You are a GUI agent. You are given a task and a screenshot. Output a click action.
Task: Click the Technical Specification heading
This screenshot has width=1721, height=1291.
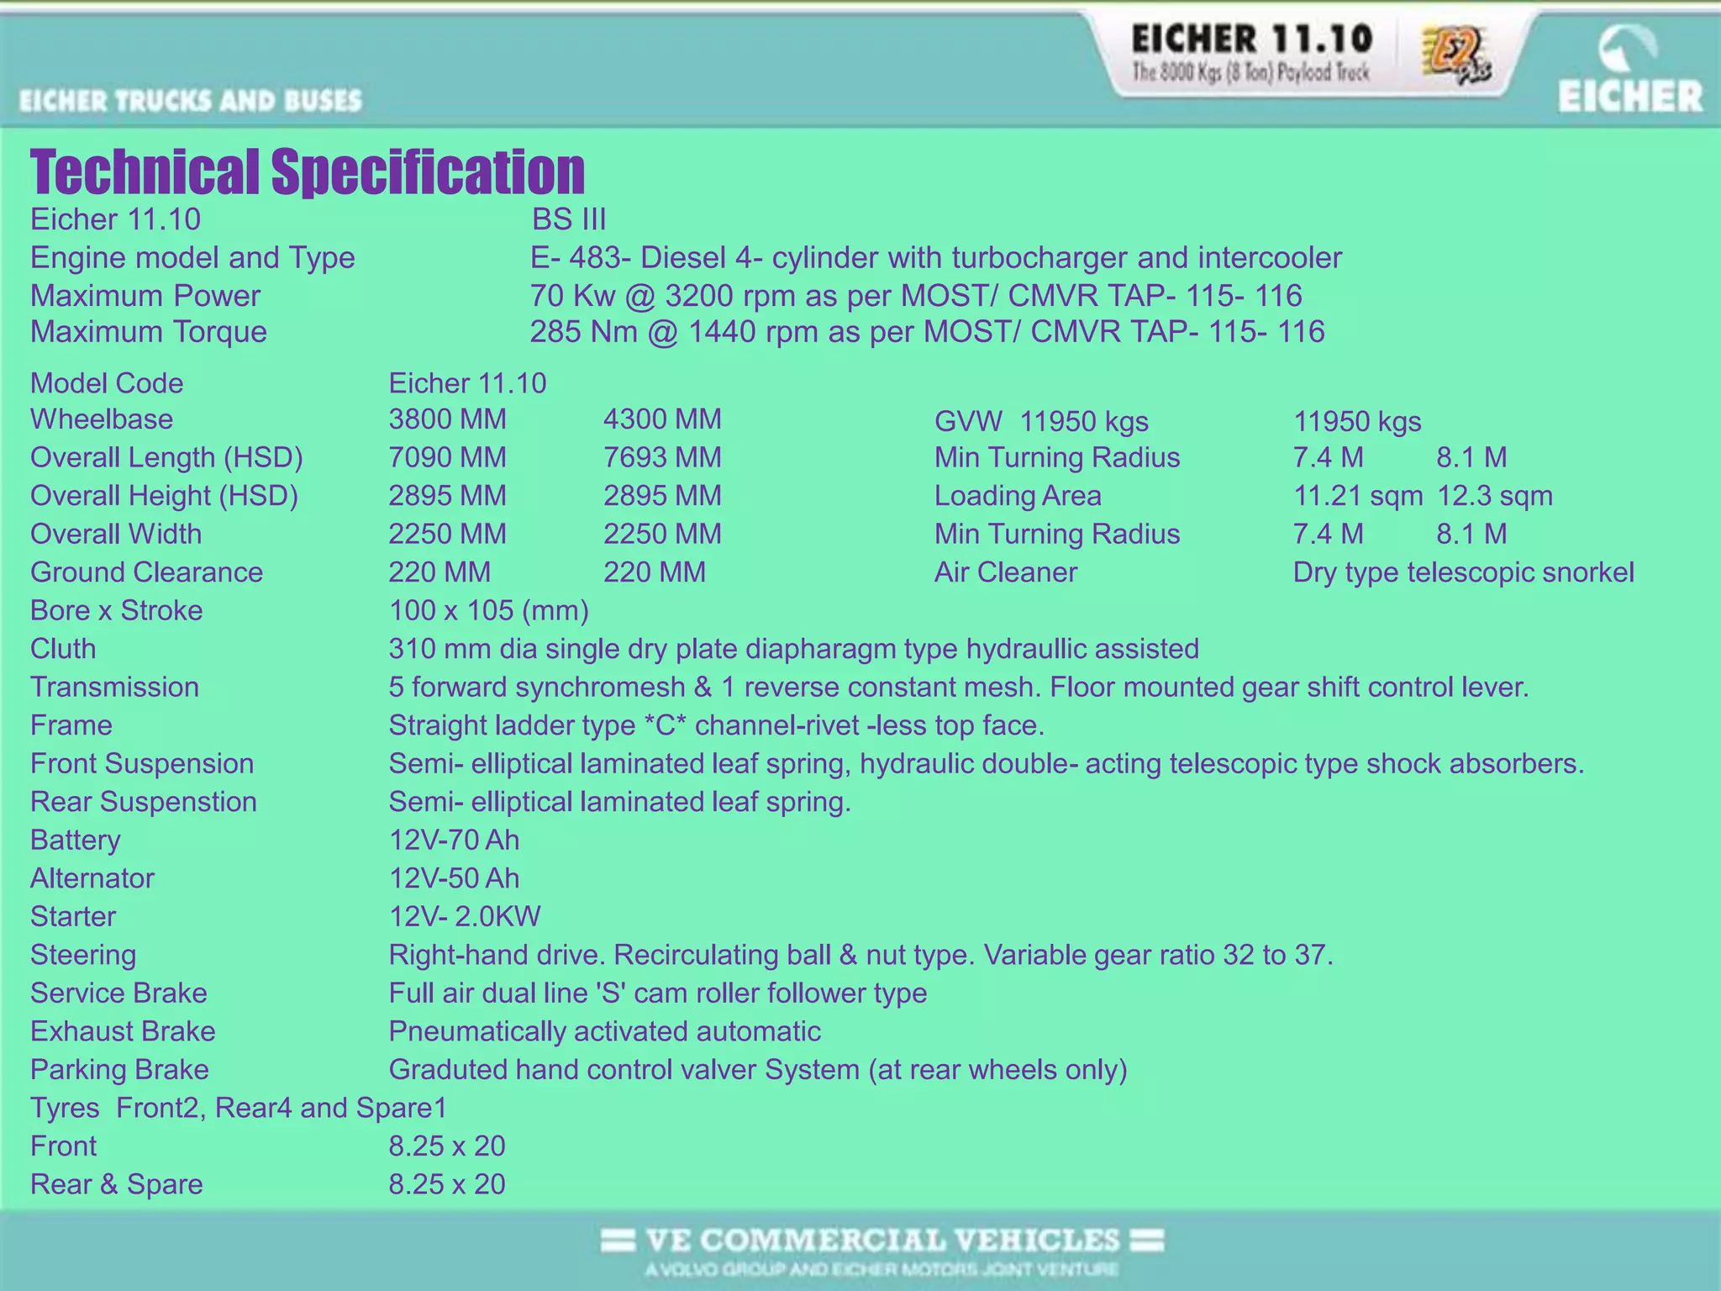click(308, 171)
